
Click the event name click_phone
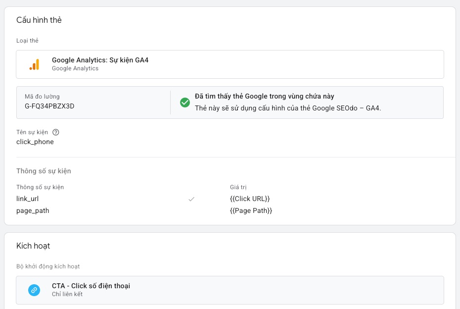pyautogui.click(x=35, y=142)
